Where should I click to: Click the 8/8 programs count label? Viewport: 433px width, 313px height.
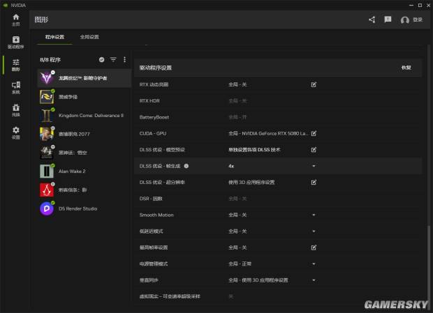[x=50, y=60]
